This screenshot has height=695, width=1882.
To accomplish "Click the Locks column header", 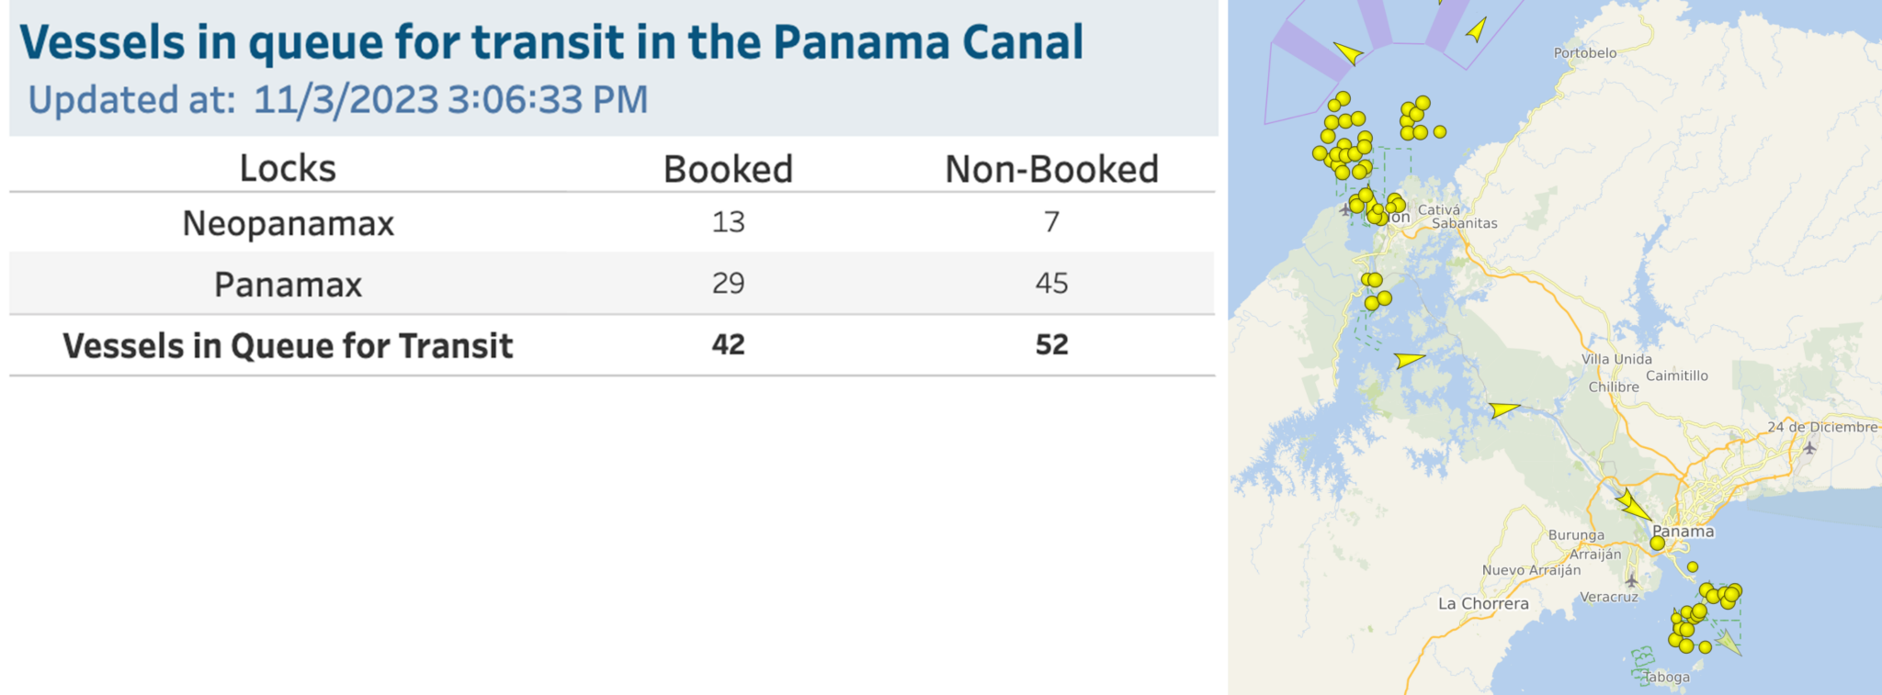I will (288, 169).
